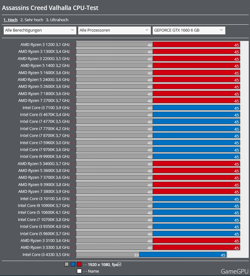Click the AMD Ryzen 3 3100 3,6 GHz label
250x276 pixels.
(45, 241)
